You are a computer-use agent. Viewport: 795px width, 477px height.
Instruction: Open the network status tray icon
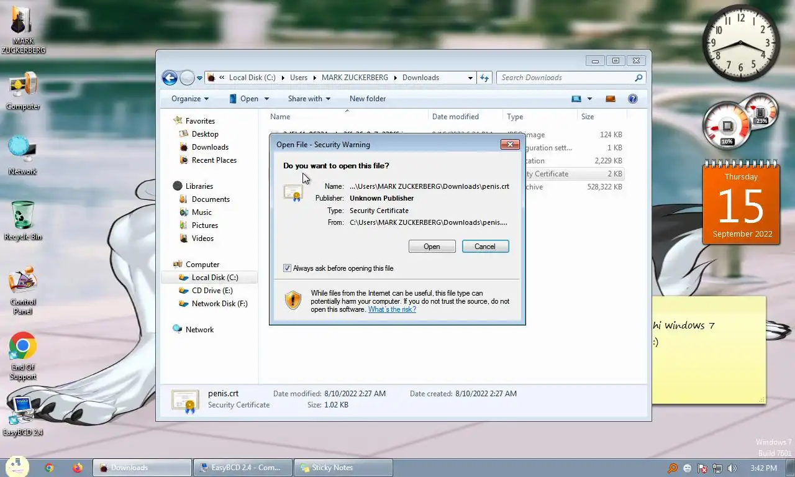717,468
